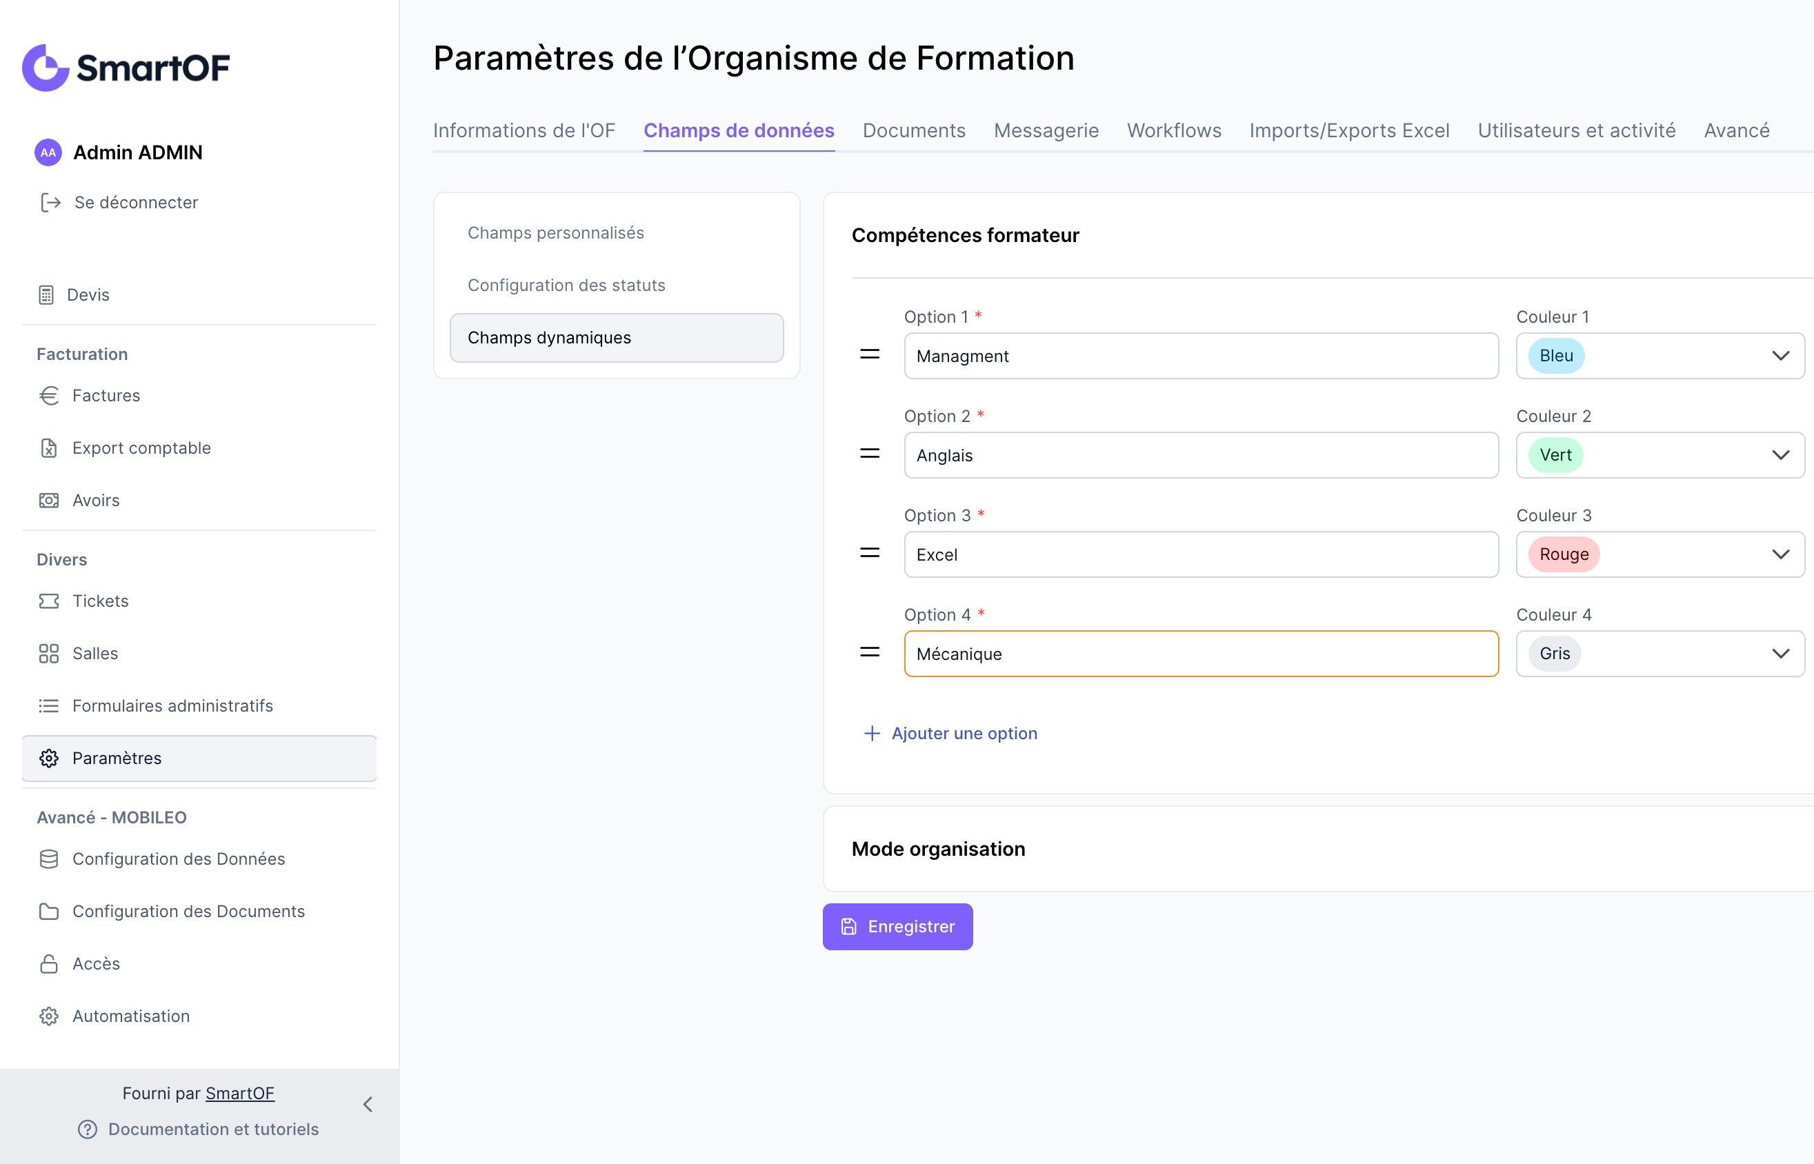Click the Accès padlock icon
This screenshot has width=1814, height=1164.
point(49,964)
